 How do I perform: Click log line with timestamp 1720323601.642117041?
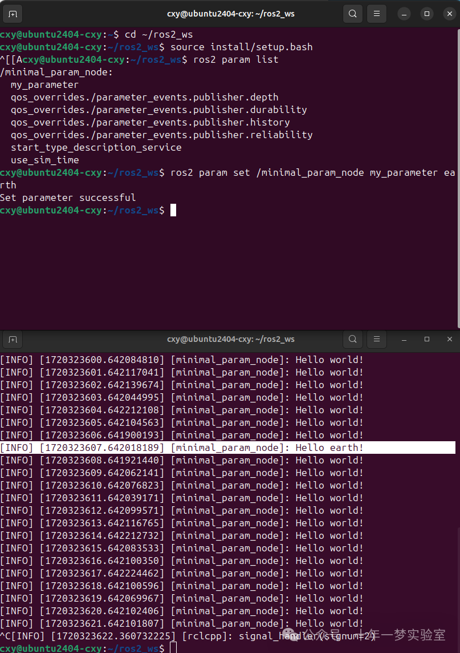click(182, 372)
